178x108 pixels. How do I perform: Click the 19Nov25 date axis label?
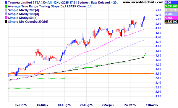point(152,105)
